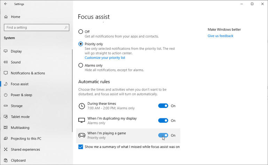Image resolution: width=268 pixels, height=165 pixels.
Task: Open Power & sleep page
Action: [x=36, y=95]
